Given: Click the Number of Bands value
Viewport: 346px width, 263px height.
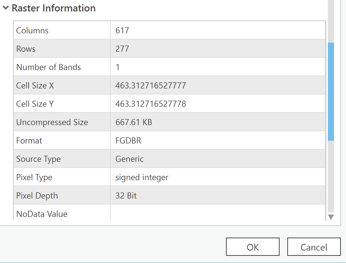Looking at the screenshot, I should coord(118,67).
